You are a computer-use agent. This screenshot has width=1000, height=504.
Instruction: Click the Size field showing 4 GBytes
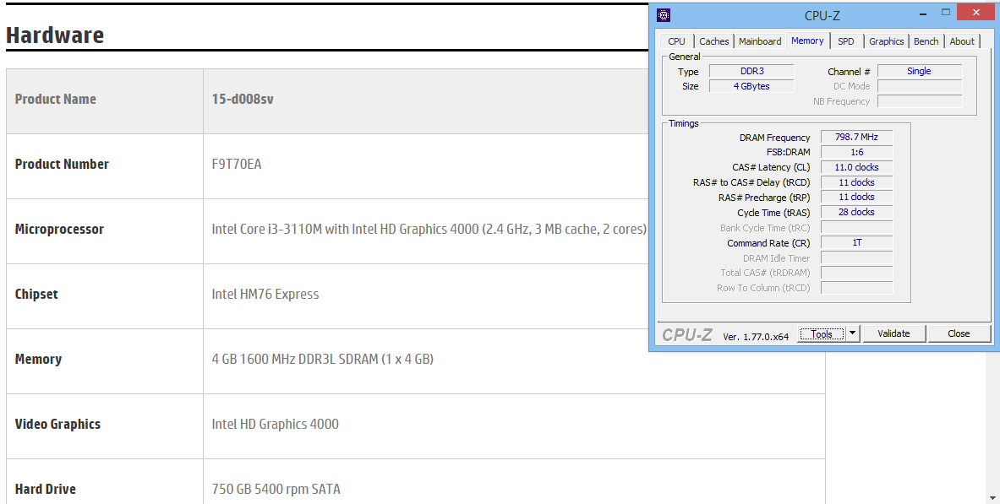click(752, 86)
